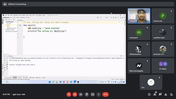Open Edit menu in shared IntelliJ
Screen dimensions: 176x99
9,15
